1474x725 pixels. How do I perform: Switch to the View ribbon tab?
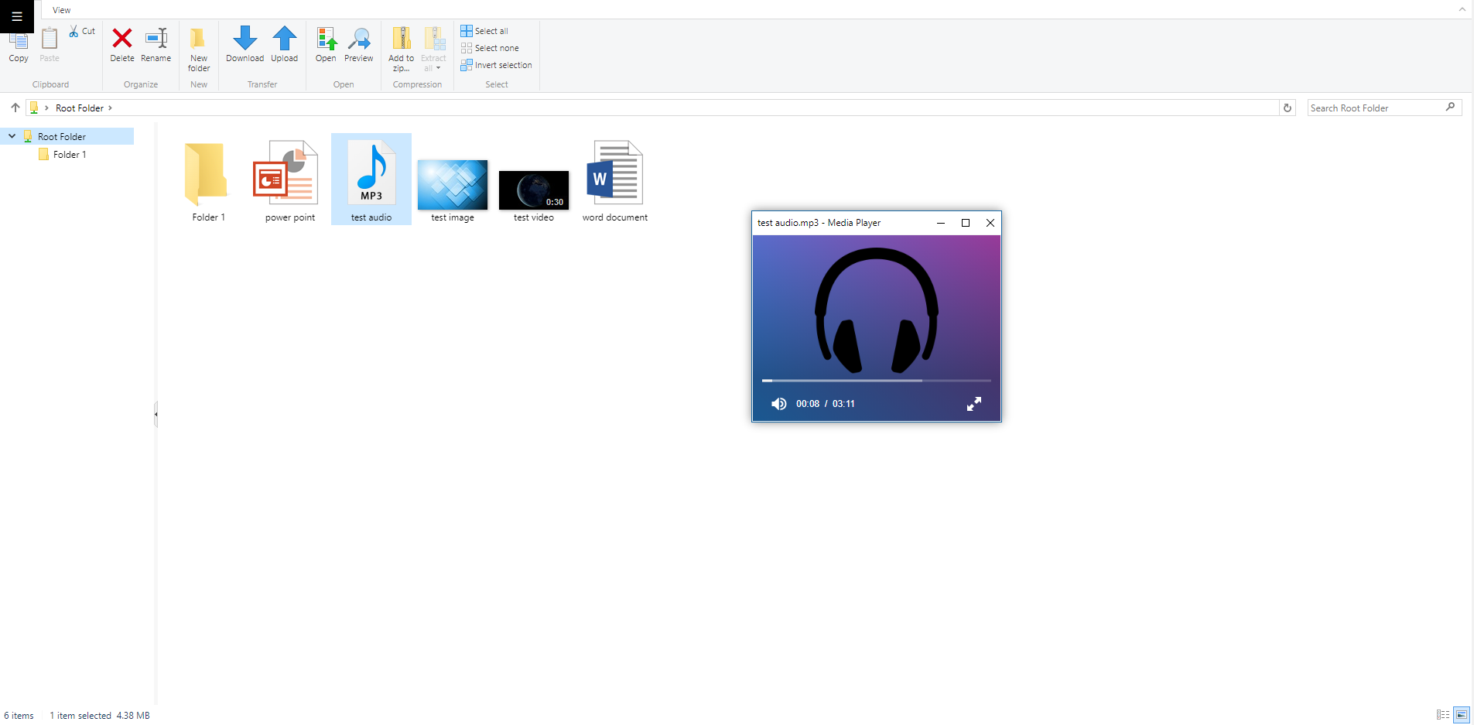tap(62, 10)
